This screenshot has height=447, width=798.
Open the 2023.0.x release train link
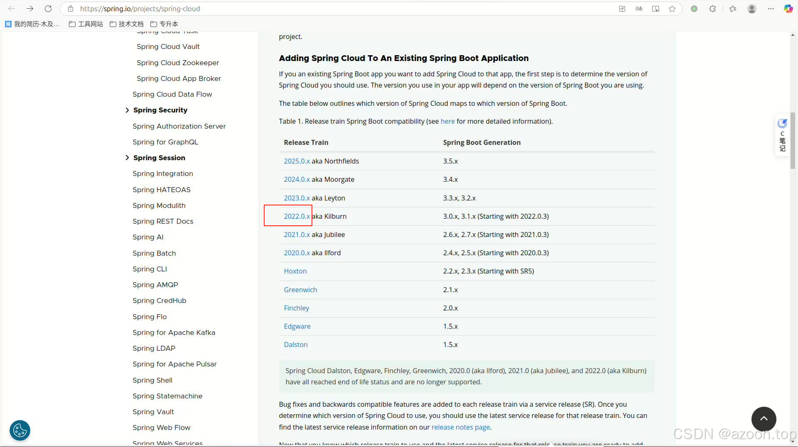[x=297, y=198]
